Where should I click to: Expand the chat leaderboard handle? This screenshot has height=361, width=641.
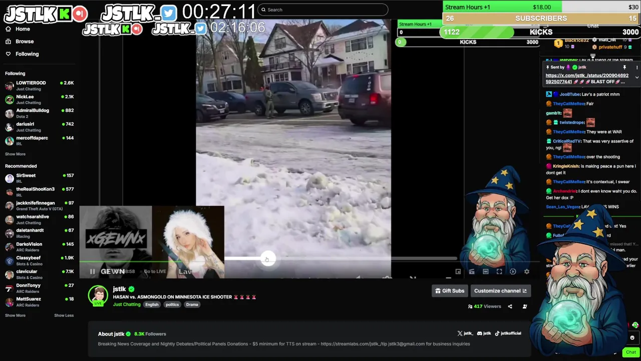pos(593,56)
